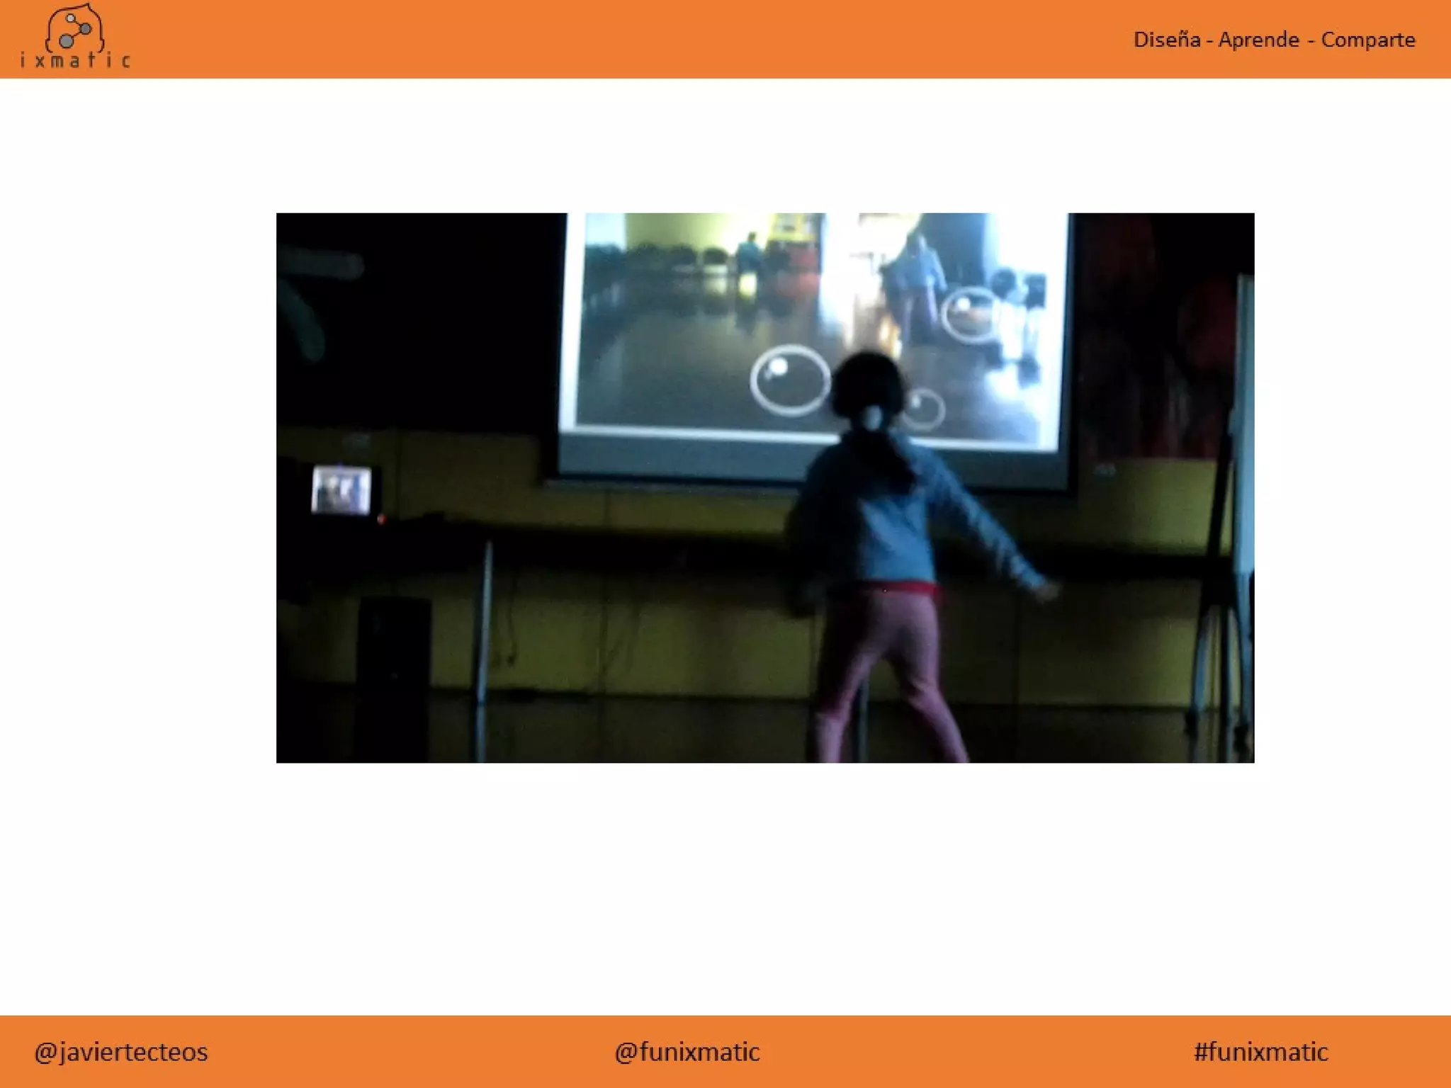Click the small circle beside the child's head
The image size is (1451, 1088).
tap(924, 409)
